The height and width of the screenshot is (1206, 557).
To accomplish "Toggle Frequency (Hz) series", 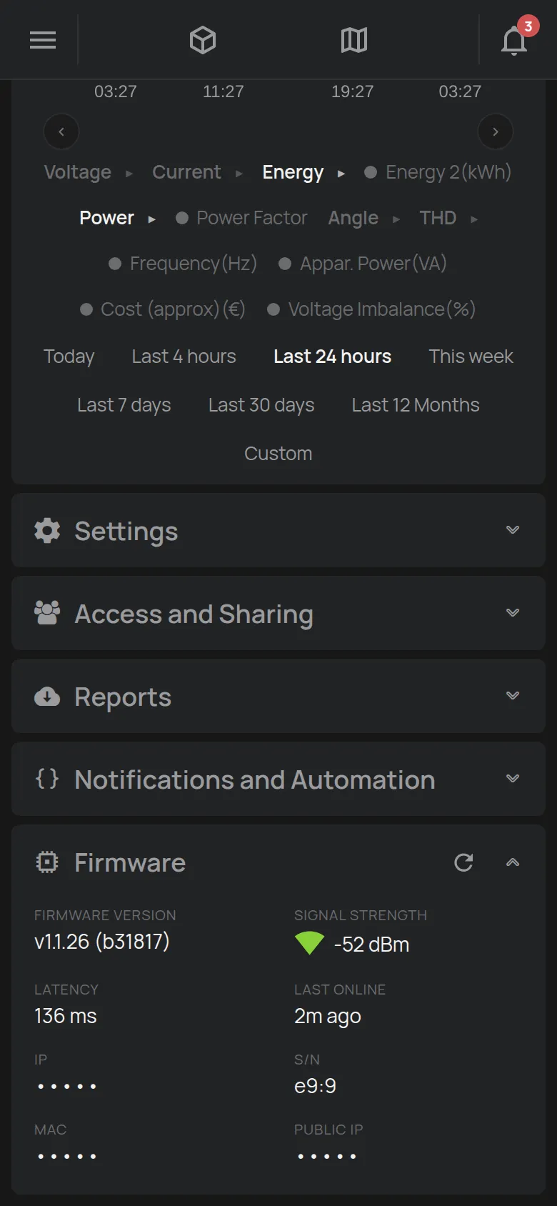I will point(183,264).
